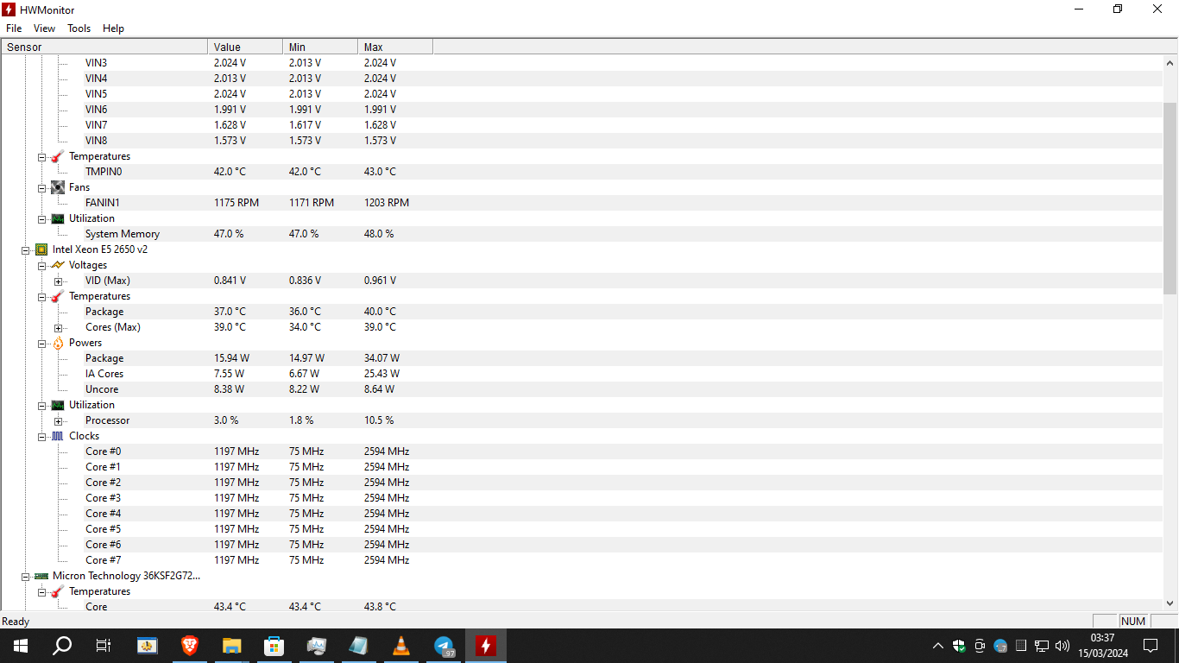Viewport: 1179px width, 663px height.
Task: Open the volume control in the system tray
Action: pos(1062,646)
